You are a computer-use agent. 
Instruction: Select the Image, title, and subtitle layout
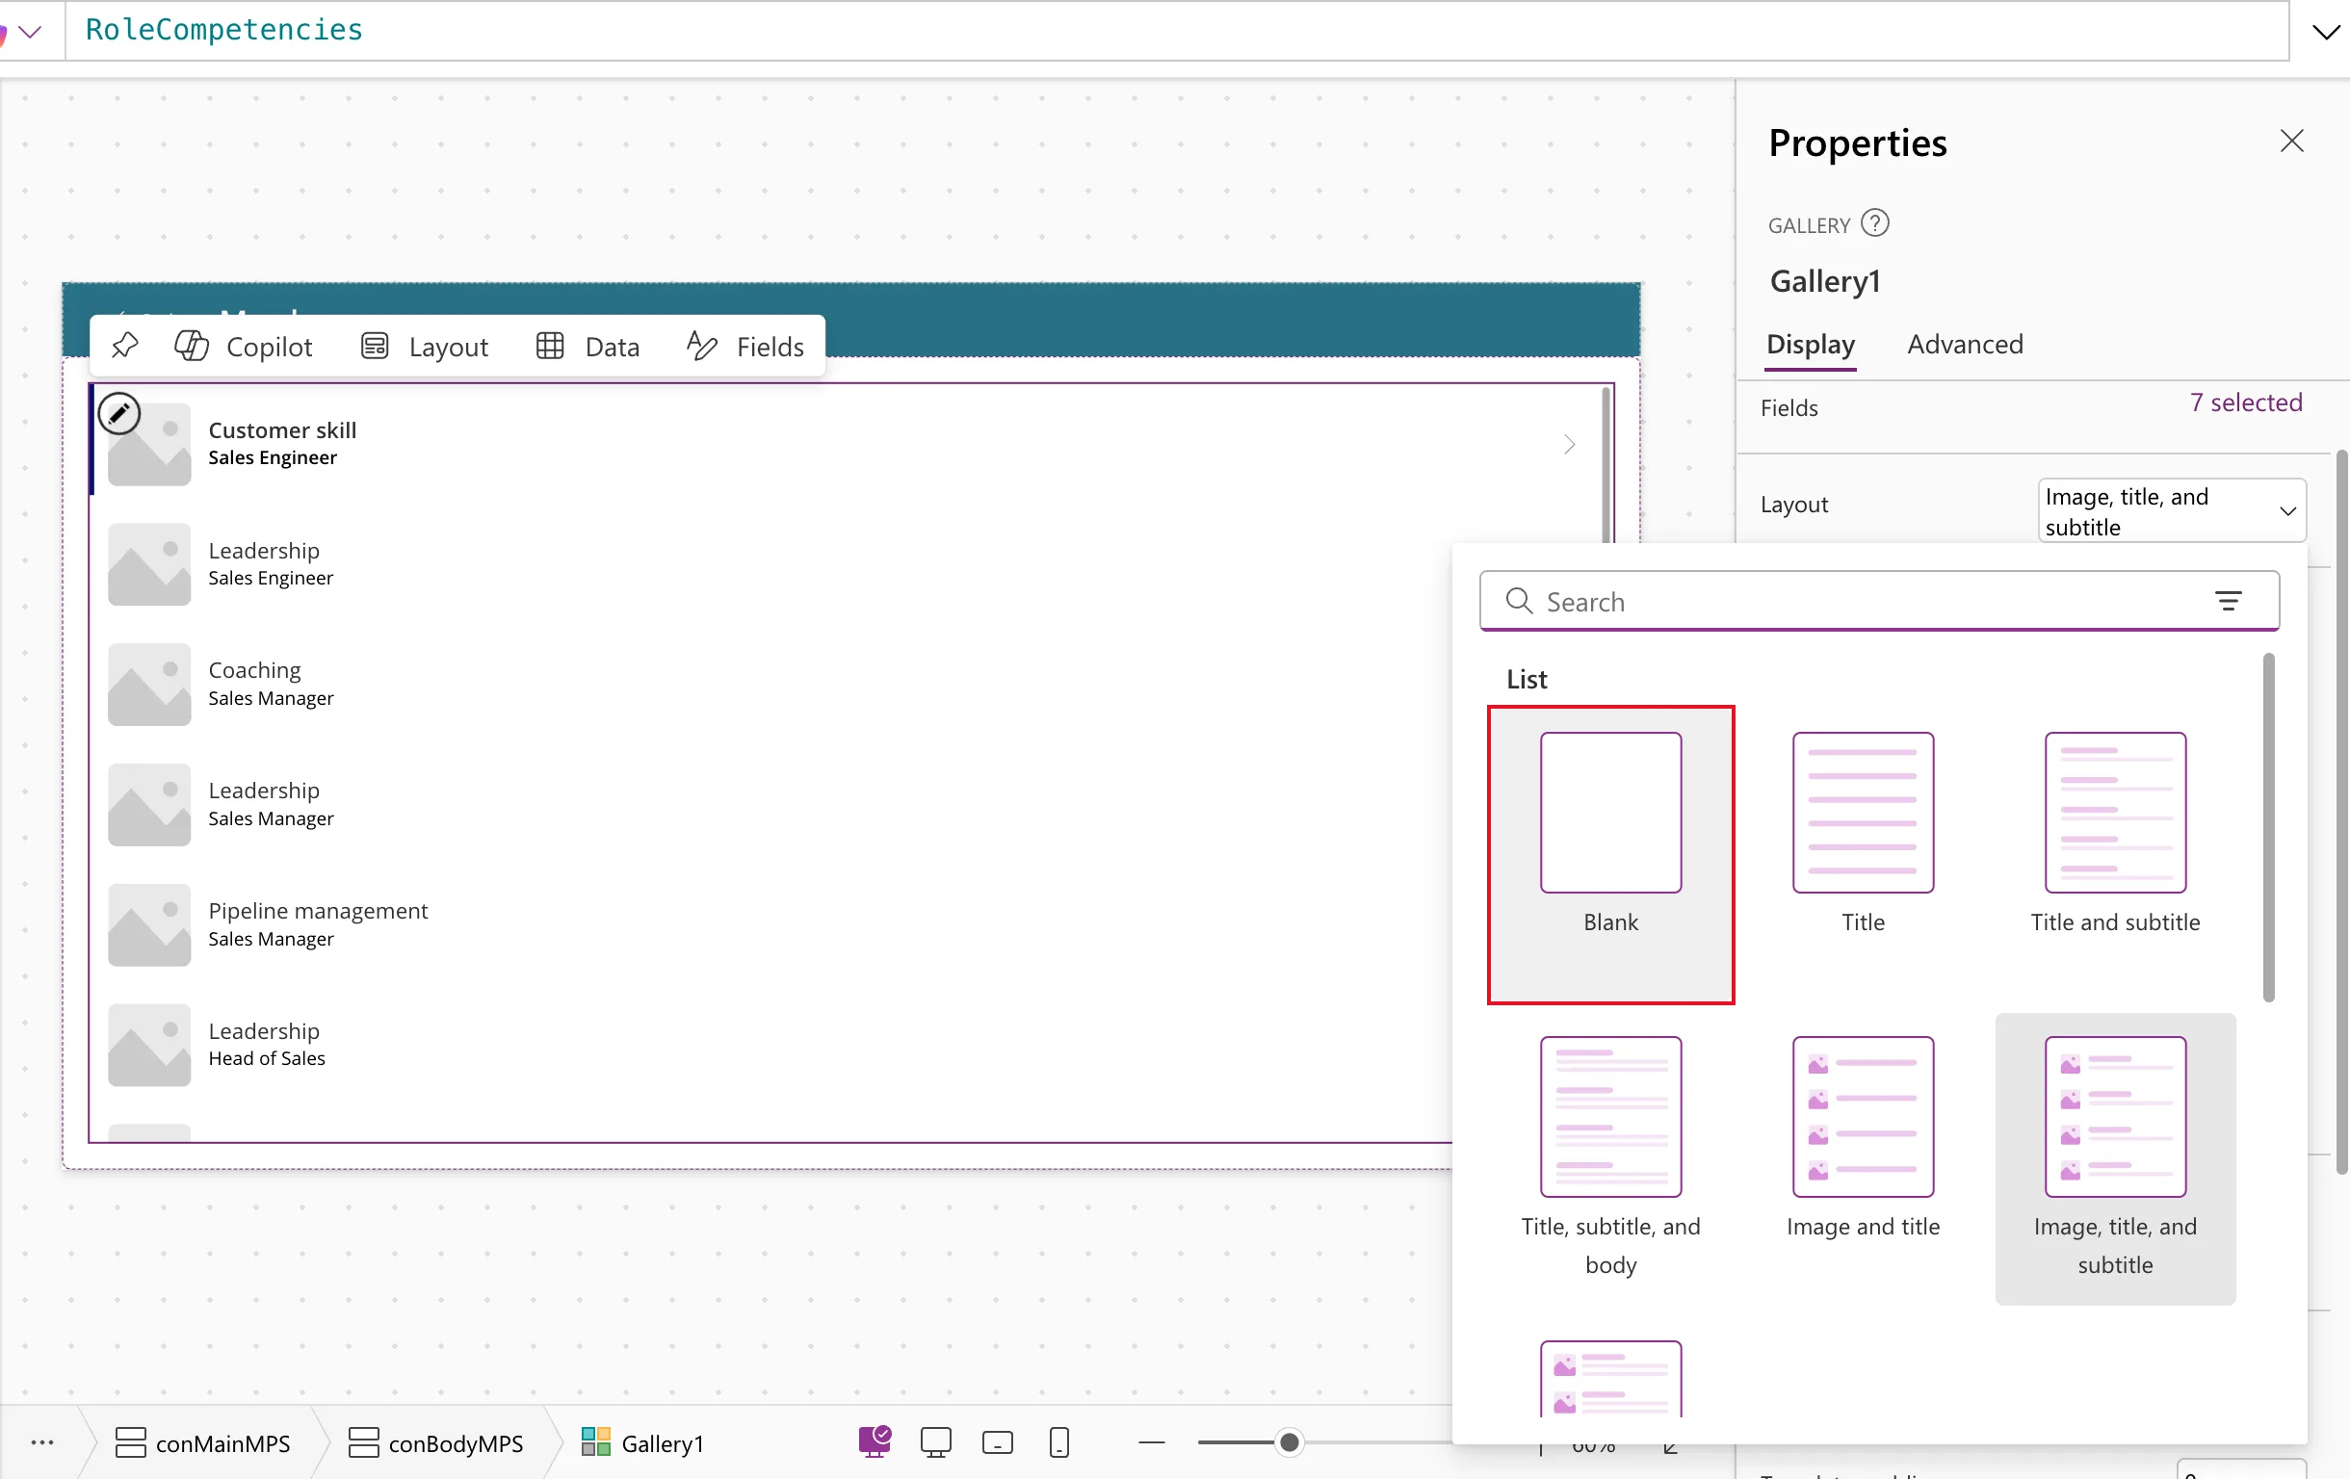coord(2115,1157)
